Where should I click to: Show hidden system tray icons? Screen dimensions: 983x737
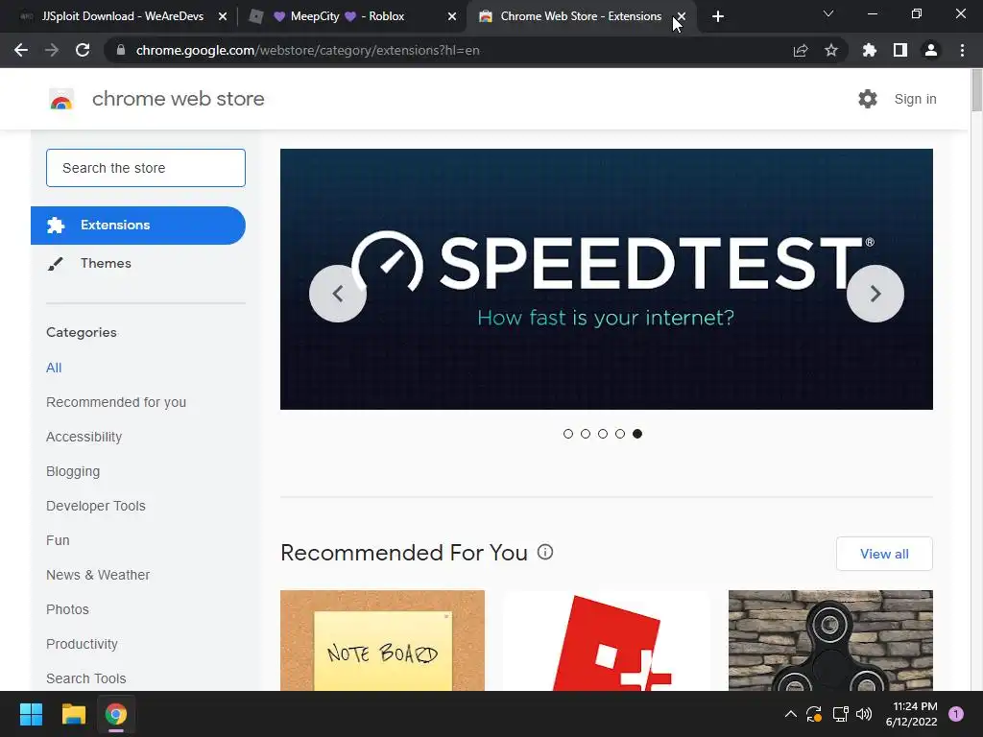coord(791,714)
